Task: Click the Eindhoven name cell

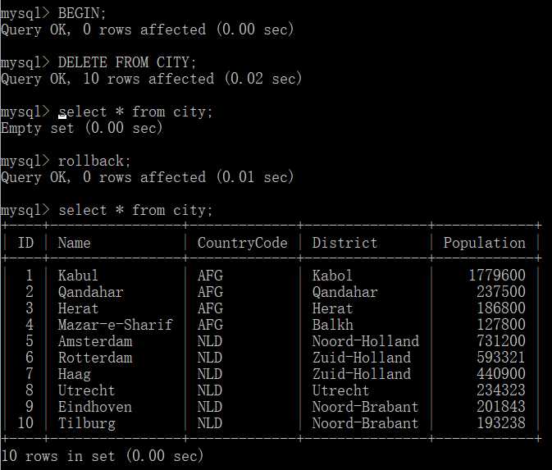Action: click(94, 407)
